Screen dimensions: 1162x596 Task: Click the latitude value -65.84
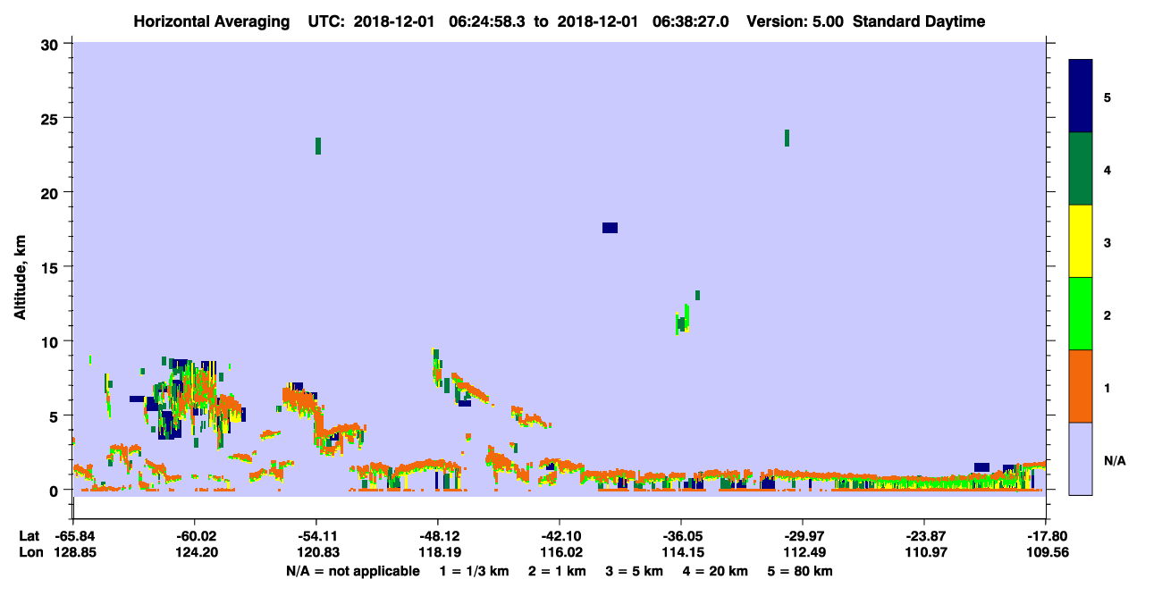tap(73, 536)
